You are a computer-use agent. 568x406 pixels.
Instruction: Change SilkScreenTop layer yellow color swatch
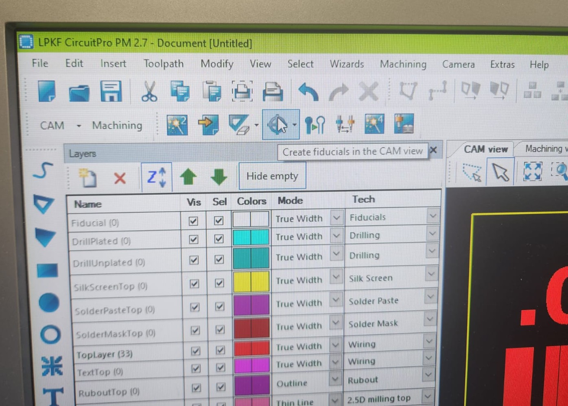(251, 281)
